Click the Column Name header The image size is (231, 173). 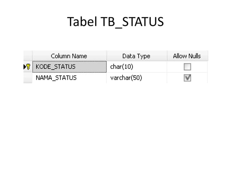[69, 56]
